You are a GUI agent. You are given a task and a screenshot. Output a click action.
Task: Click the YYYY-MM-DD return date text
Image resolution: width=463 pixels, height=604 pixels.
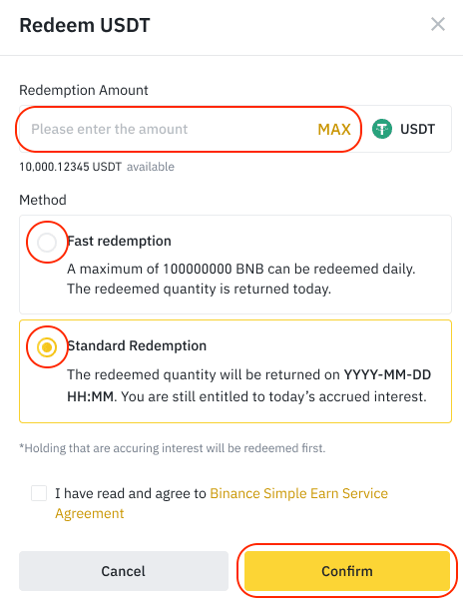387,374
